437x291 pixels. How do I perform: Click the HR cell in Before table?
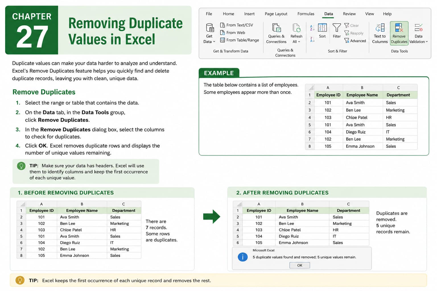[124, 230]
